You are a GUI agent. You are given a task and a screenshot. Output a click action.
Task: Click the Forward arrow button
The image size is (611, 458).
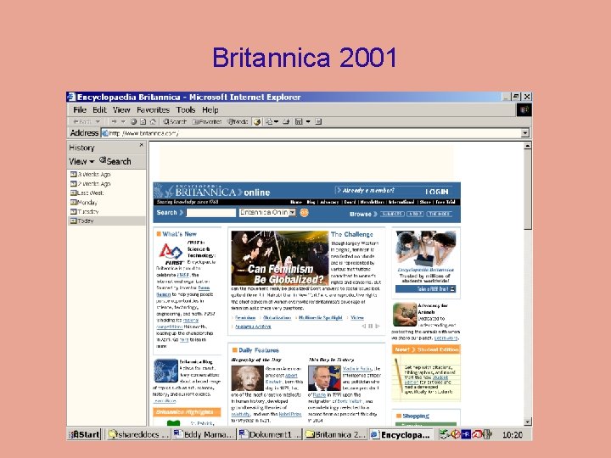coord(115,121)
